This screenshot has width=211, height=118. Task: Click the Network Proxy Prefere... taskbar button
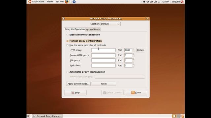(47, 116)
